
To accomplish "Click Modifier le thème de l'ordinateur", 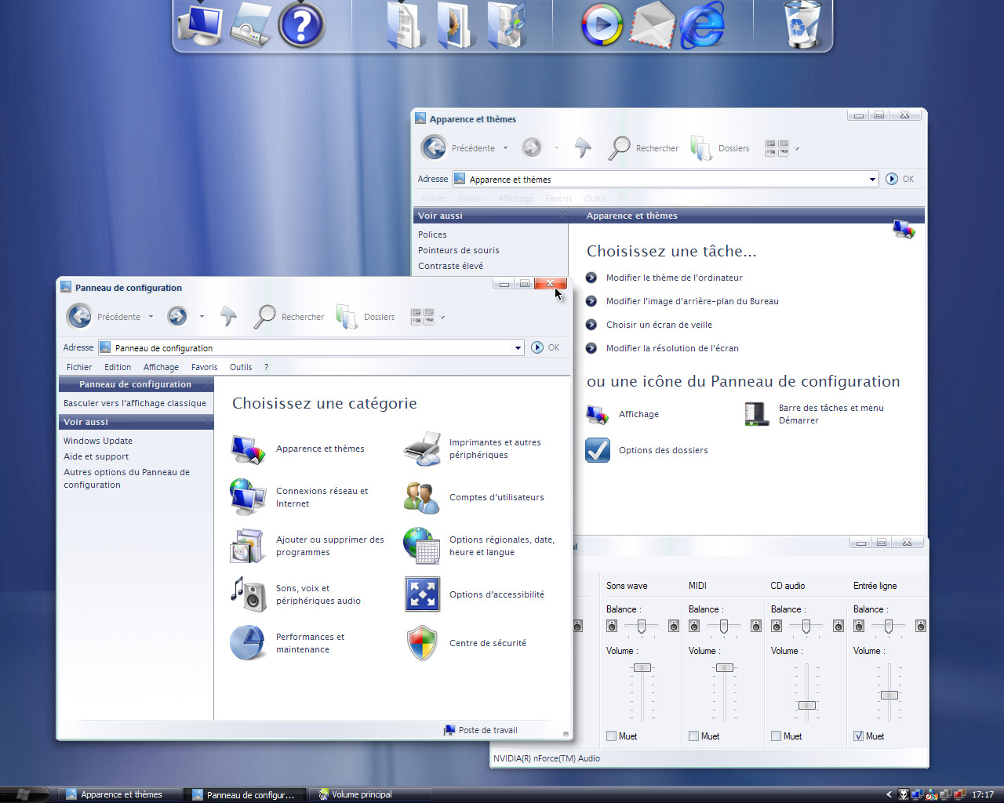I will coord(674,278).
